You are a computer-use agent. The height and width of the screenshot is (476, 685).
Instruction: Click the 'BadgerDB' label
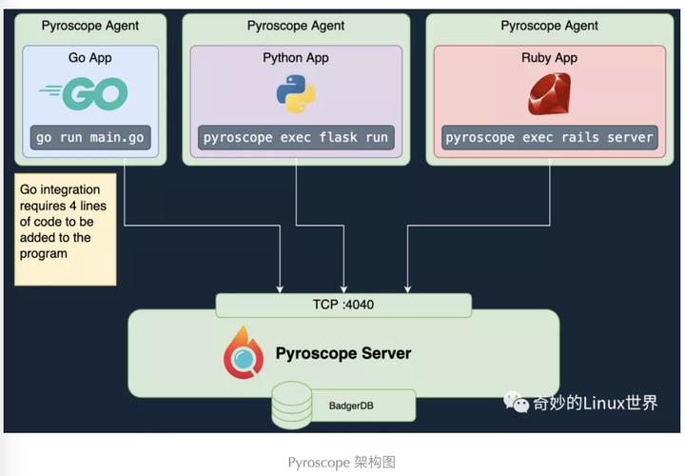tap(351, 406)
